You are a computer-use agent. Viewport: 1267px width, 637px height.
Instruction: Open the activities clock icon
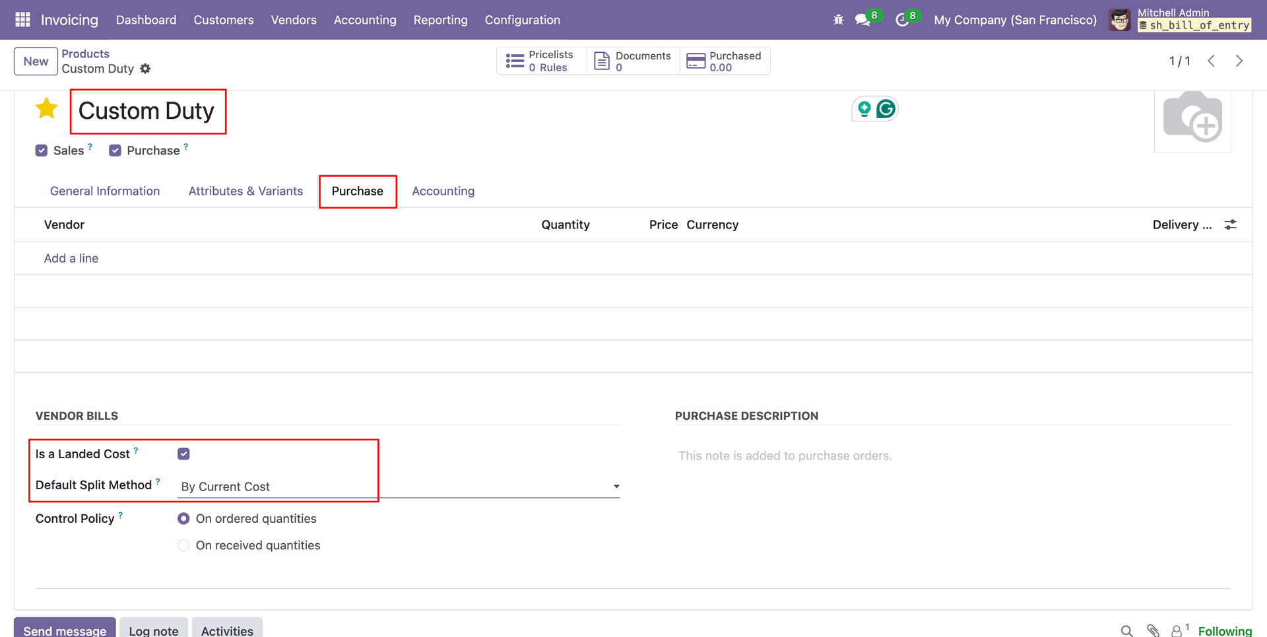click(901, 20)
